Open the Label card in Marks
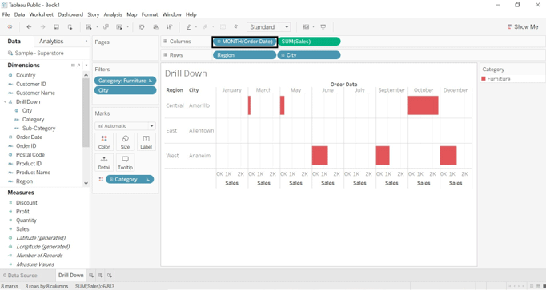546x290 pixels. tap(147, 141)
